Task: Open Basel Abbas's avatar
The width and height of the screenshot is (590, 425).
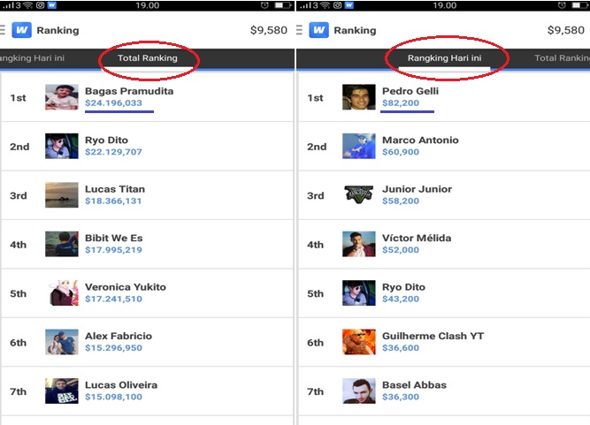Action: [x=358, y=391]
